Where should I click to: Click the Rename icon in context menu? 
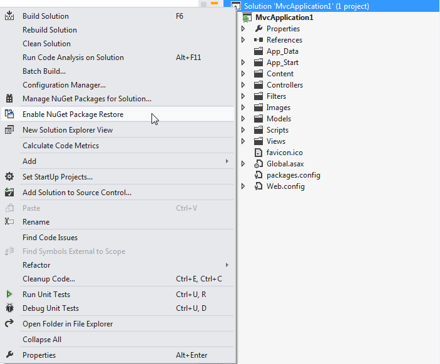pyautogui.click(x=9, y=221)
